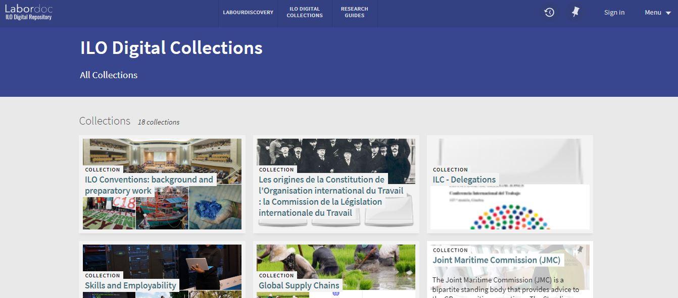Open the search history clock icon
The width and height of the screenshot is (678, 298).
[x=549, y=12]
